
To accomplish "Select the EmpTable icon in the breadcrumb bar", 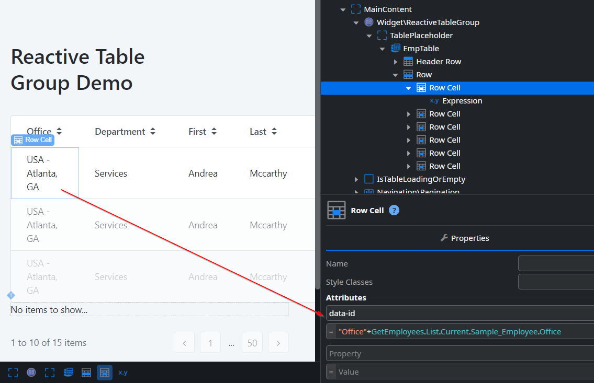I will [x=69, y=372].
